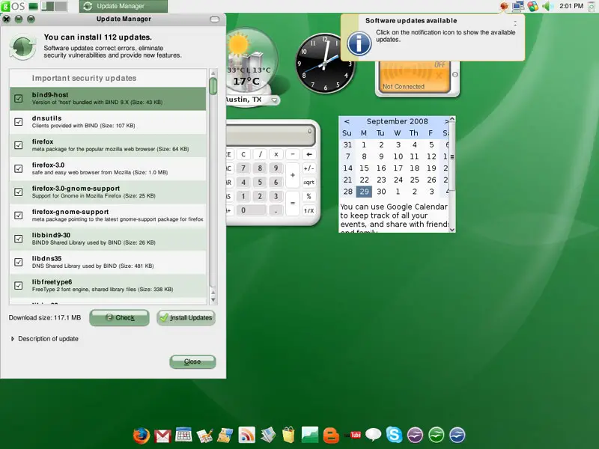Launch Firefox from the dock
Image resolution: width=599 pixels, height=449 pixels.
142,436
